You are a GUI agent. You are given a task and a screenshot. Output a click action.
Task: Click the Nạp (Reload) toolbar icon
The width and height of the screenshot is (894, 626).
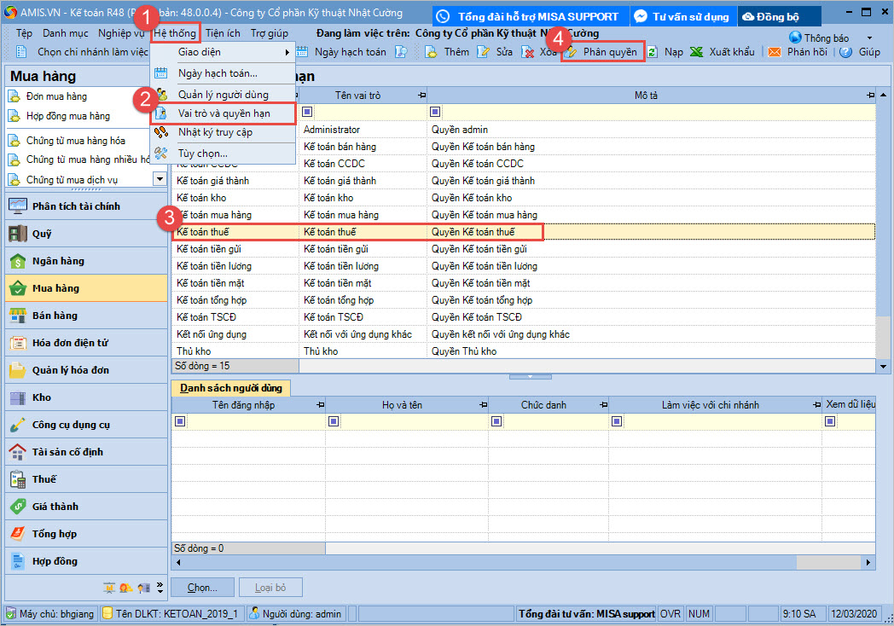[x=653, y=52]
